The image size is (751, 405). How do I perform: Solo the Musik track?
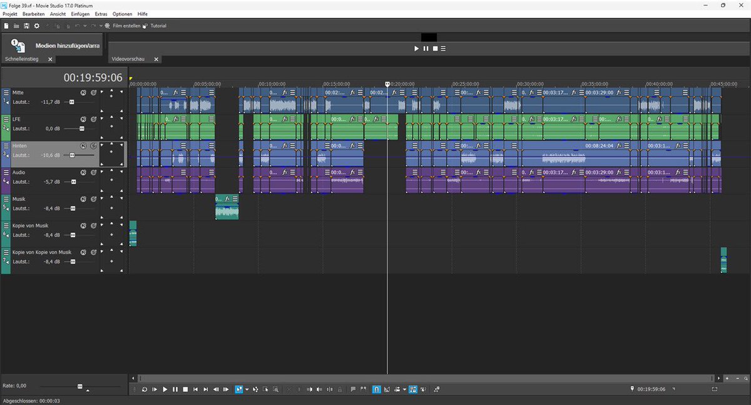93,199
